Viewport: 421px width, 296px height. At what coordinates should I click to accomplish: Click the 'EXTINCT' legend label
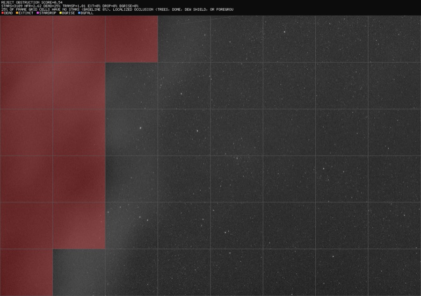pyautogui.click(x=26, y=13)
